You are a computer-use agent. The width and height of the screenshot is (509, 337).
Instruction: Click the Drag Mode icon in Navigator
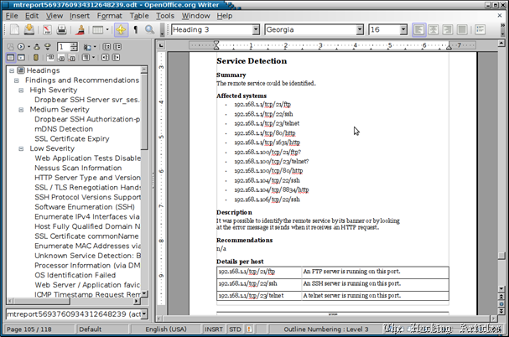point(87,47)
